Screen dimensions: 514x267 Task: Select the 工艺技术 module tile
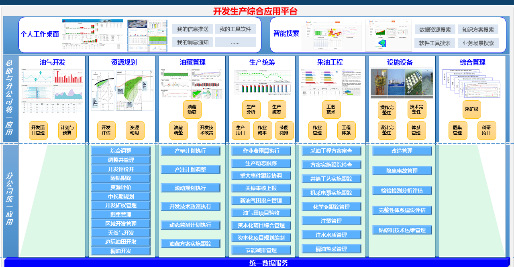coord(331,109)
